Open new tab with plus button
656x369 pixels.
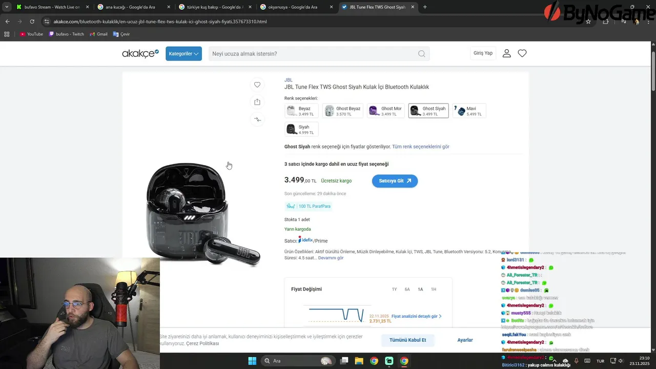pos(425,7)
